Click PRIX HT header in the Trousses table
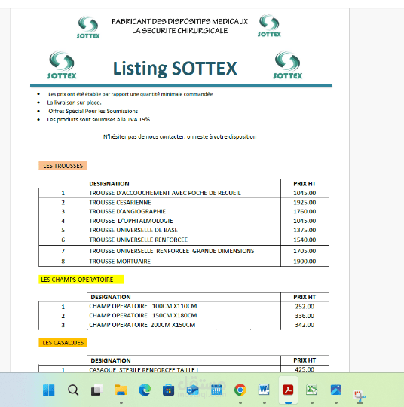This screenshot has width=404, height=407. pos(305,184)
